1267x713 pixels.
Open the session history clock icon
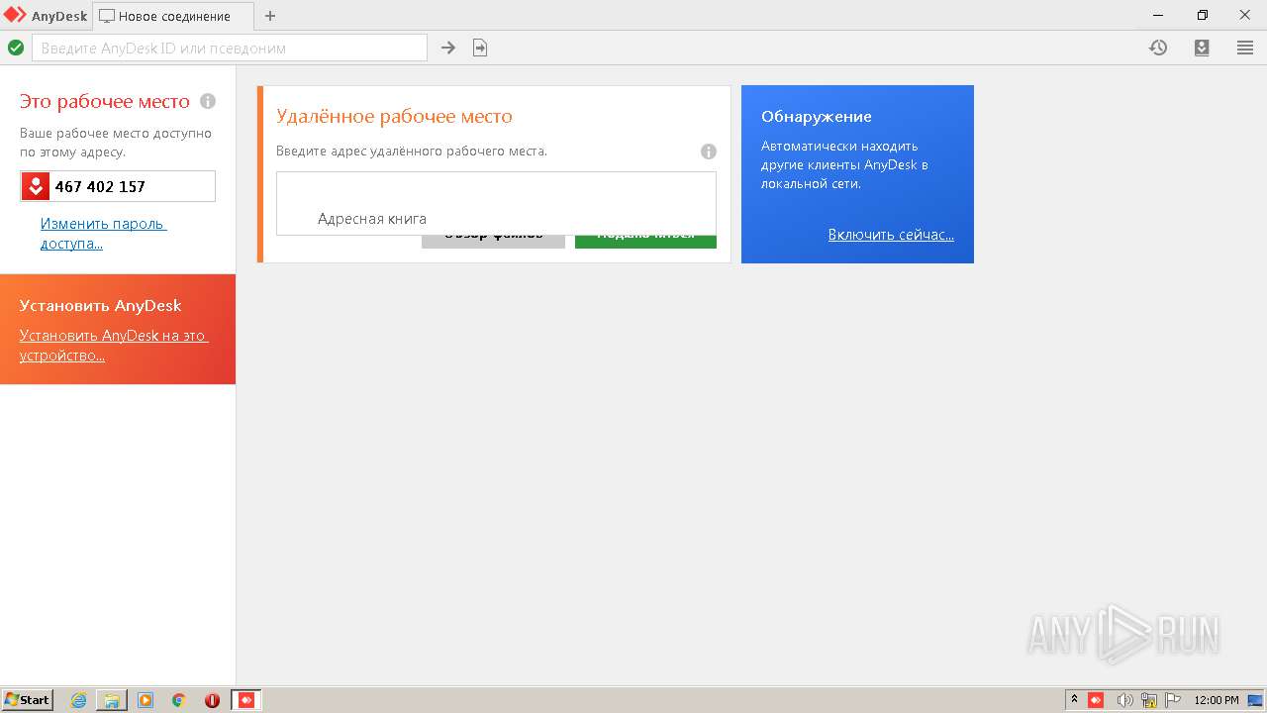pyautogui.click(x=1158, y=48)
